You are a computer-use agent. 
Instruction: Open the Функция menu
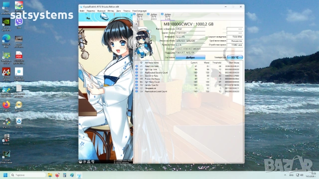click(101, 11)
